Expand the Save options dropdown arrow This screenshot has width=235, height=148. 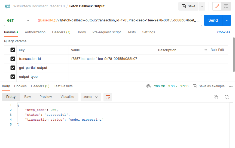[202, 6]
